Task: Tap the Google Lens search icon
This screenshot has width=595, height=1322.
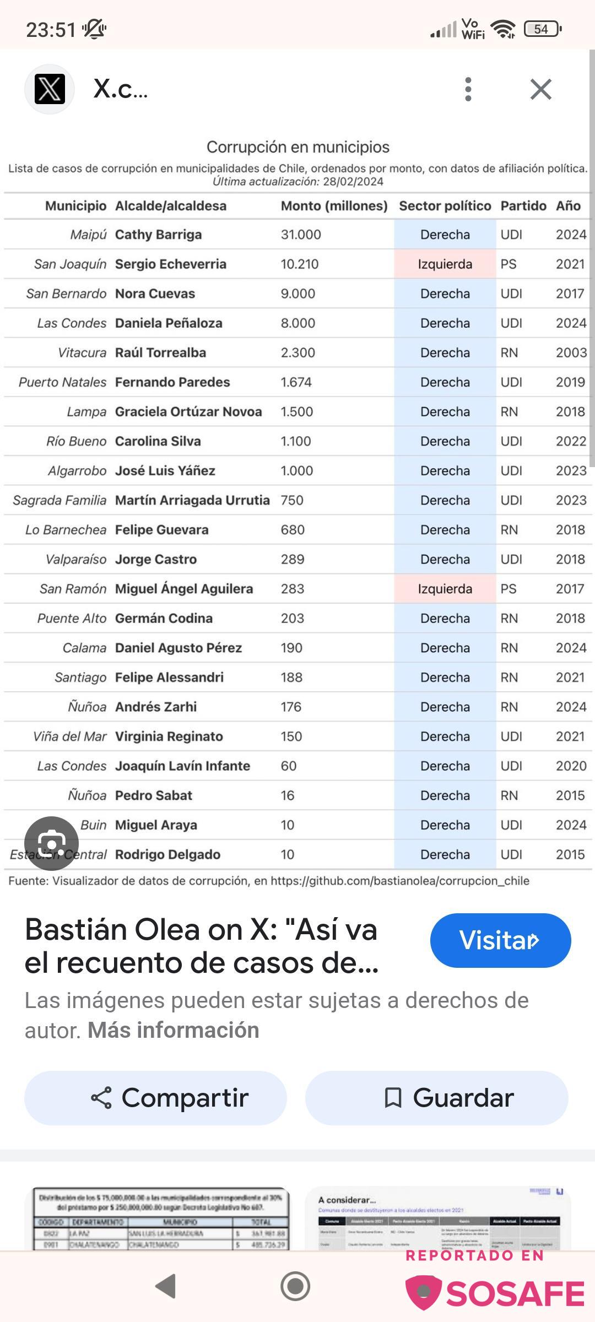Action: [x=52, y=843]
